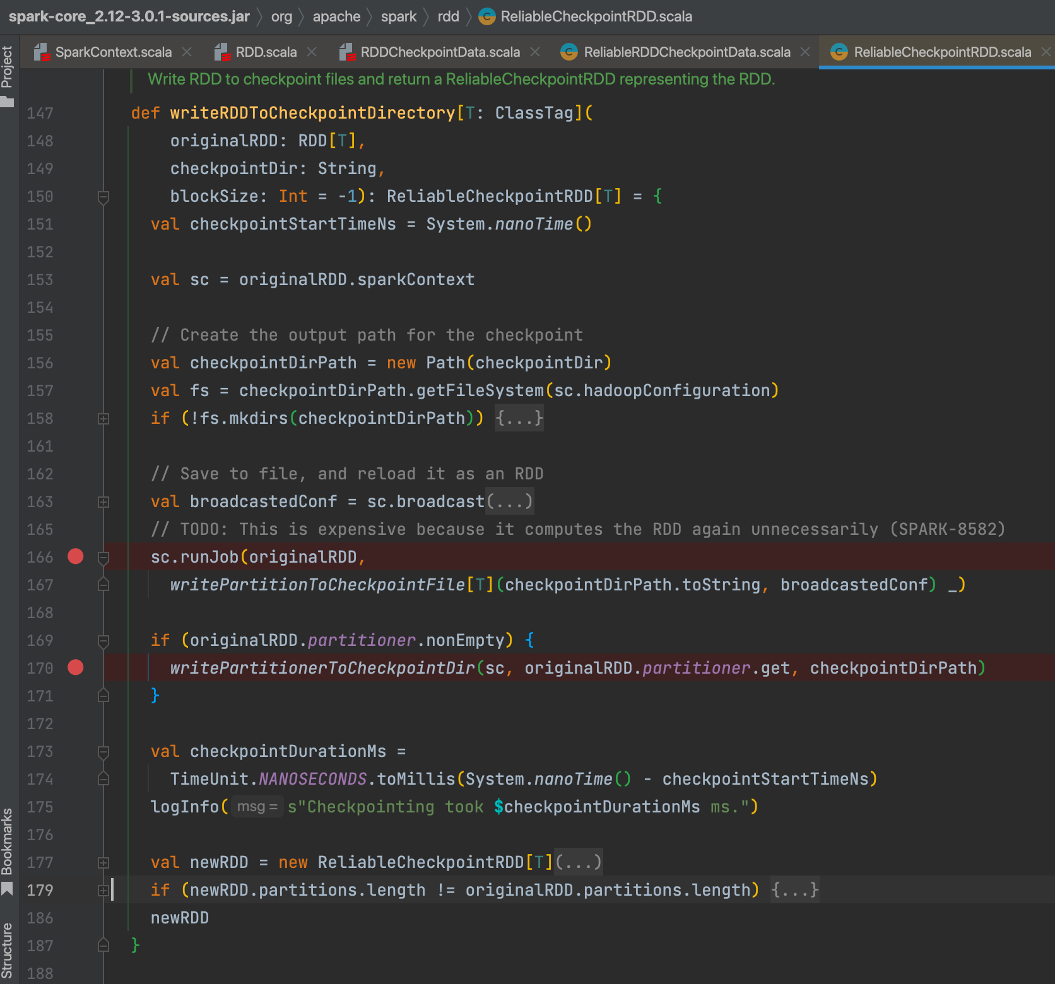Viewport: 1055px width, 984px height.
Task: Open the Project tool window
Action: [7, 66]
